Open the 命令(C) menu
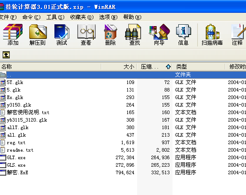246x195 pixels. tap(31, 17)
